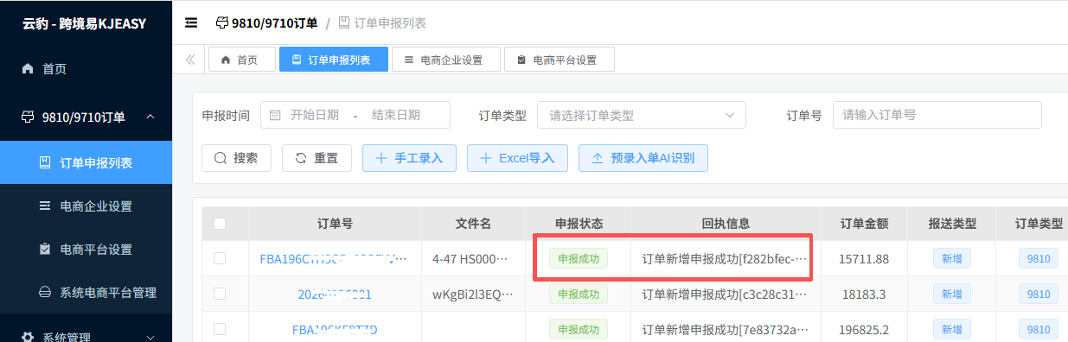
Task: Click 9810 tag in the 196825.2 row
Action: pyautogui.click(x=1038, y=329)
